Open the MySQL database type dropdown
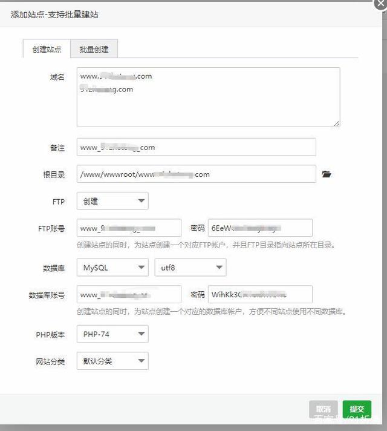387x431 pixels. tap(112, 268)
